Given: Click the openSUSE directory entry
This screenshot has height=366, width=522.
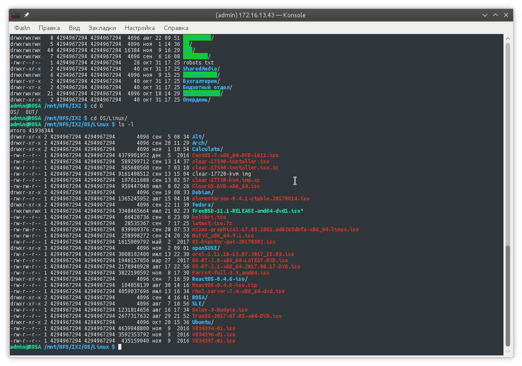Looking at the screenshot, I should [x=204, y=248].
